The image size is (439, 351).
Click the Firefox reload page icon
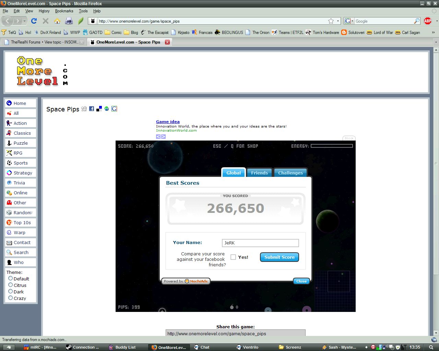click(x=34, y=21)
